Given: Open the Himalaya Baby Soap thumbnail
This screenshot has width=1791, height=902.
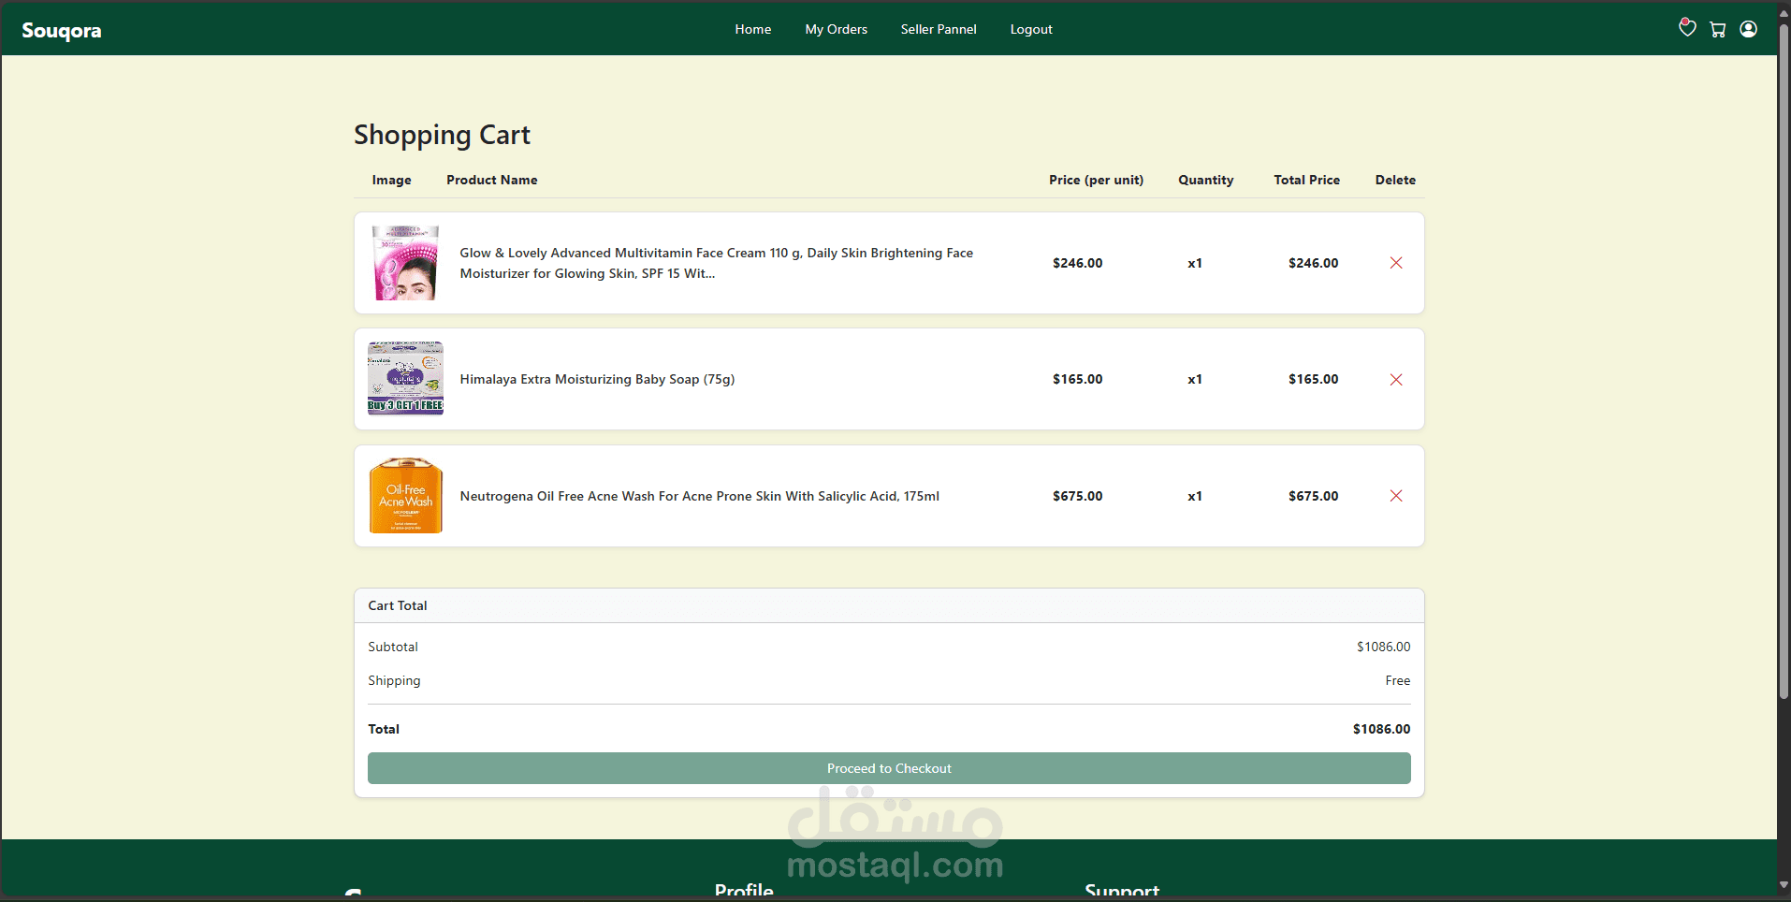Looking at the screenshot, I should click(x=405, y=379).
